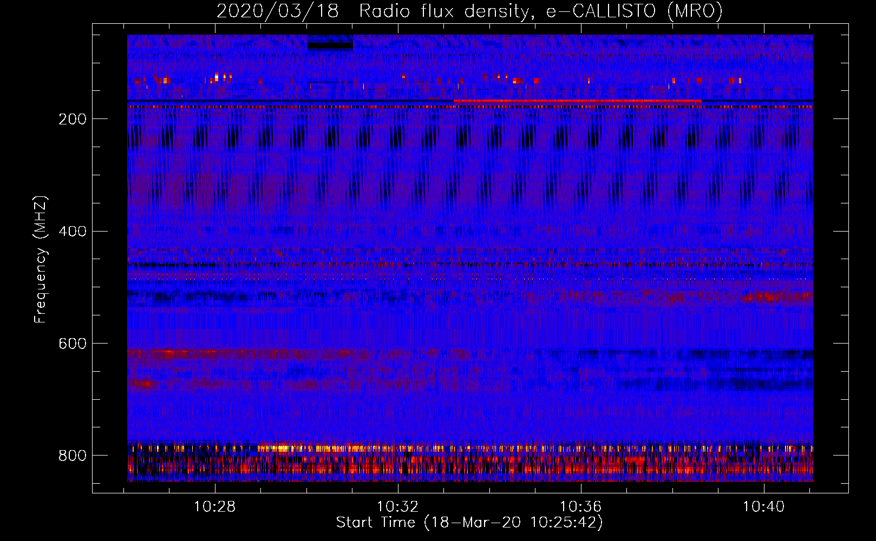The width and height of the screenshot is (876, 541).
Task: Click the 400 frequency tick label
Action: coord(72,231)
